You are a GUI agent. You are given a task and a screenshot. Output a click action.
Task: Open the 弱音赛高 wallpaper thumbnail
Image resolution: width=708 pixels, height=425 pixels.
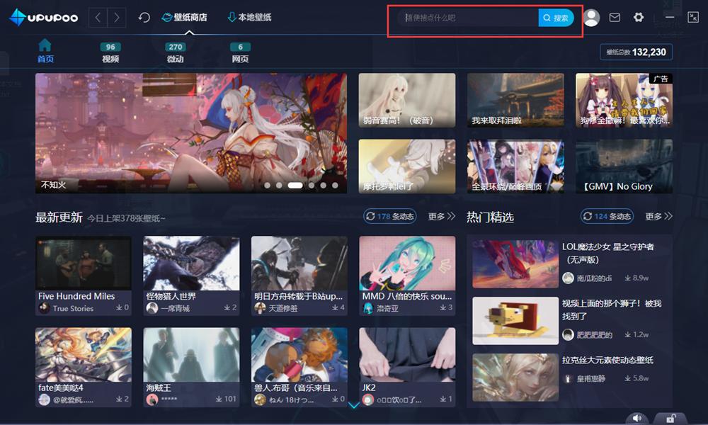click(407, 101)
